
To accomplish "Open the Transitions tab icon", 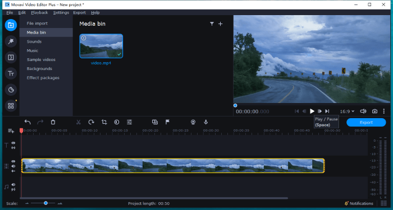I will (x=11, y=58).
